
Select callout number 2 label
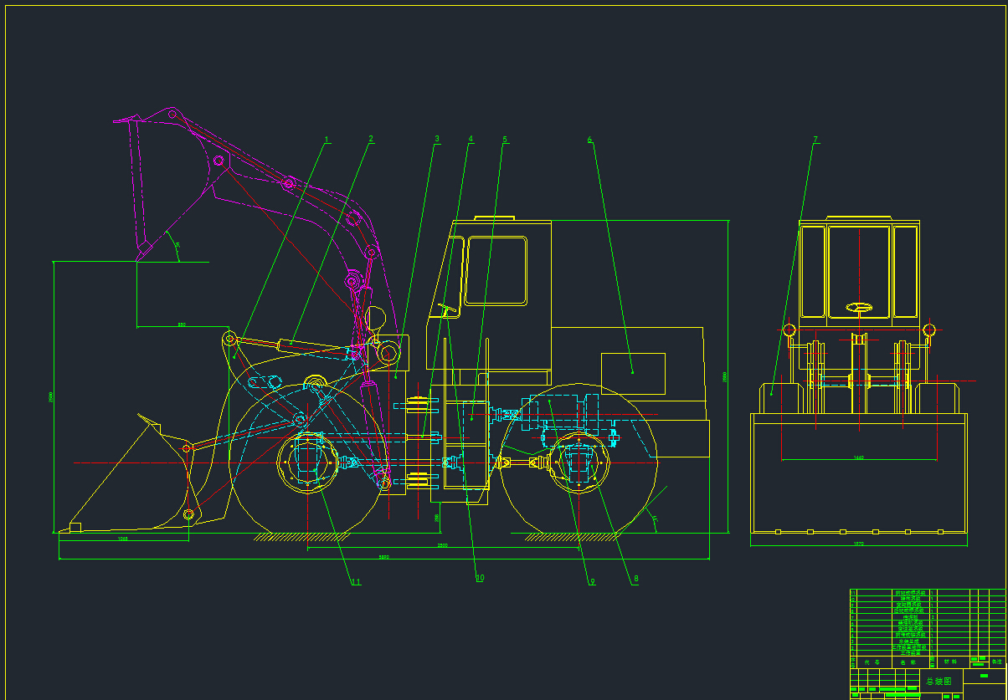pos(371,139)
